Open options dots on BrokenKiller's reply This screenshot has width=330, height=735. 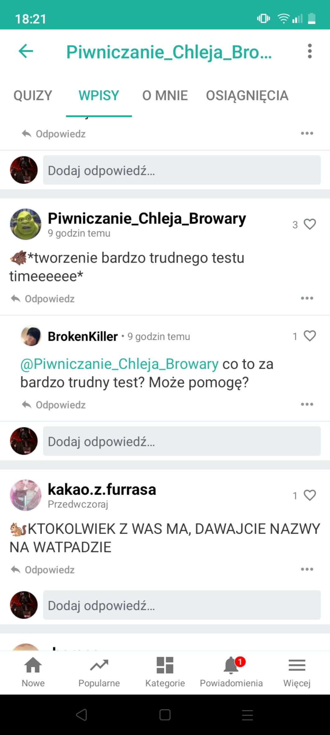coord(307,404)
